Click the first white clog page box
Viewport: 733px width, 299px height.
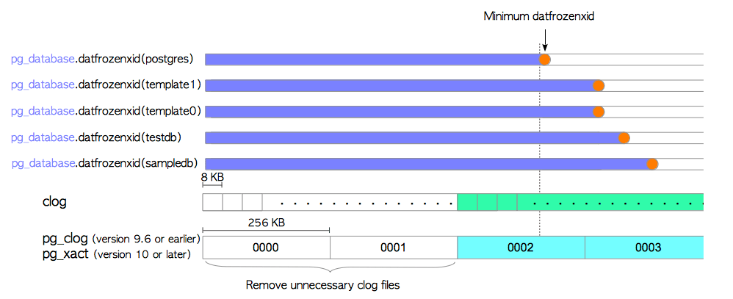point(212,202)
